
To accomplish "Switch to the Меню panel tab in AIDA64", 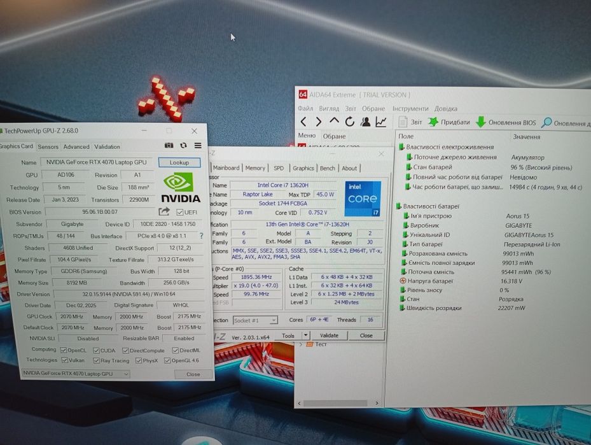I will [x=307, y=136].
